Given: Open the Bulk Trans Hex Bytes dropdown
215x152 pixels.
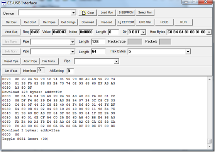Looking at the screenshot, I should tap(188, 52).
